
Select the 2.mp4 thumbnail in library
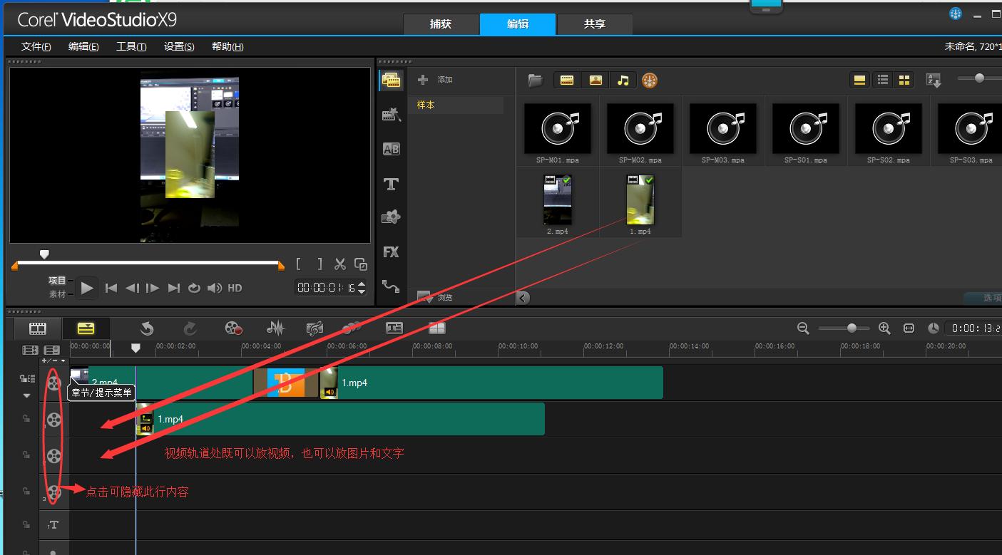pos(558,200)
